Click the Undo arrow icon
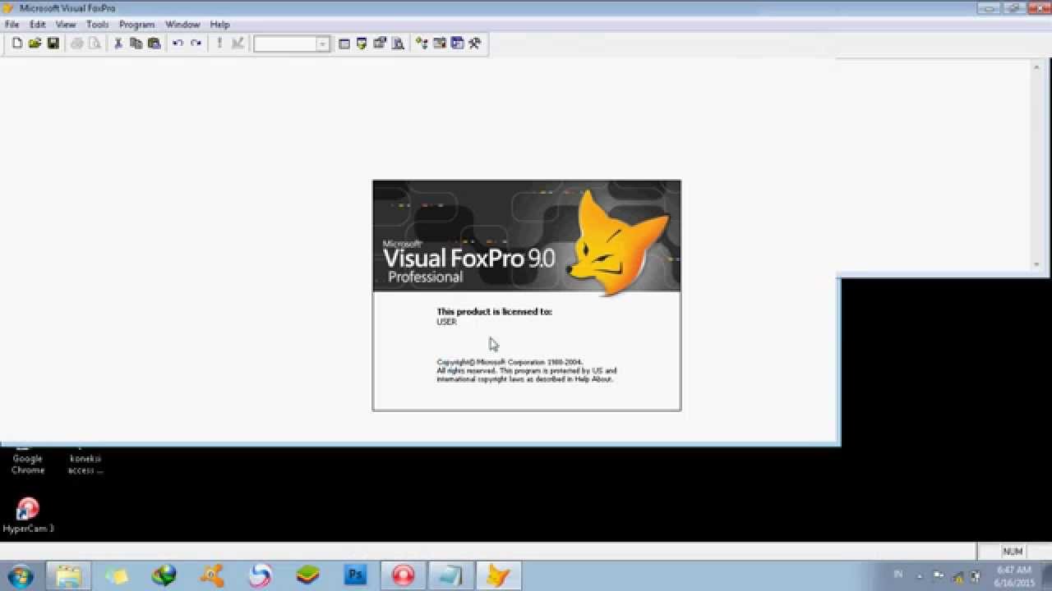Image resolution: width=1052 pixels, height=591 pixels. [x=178, y=44]
